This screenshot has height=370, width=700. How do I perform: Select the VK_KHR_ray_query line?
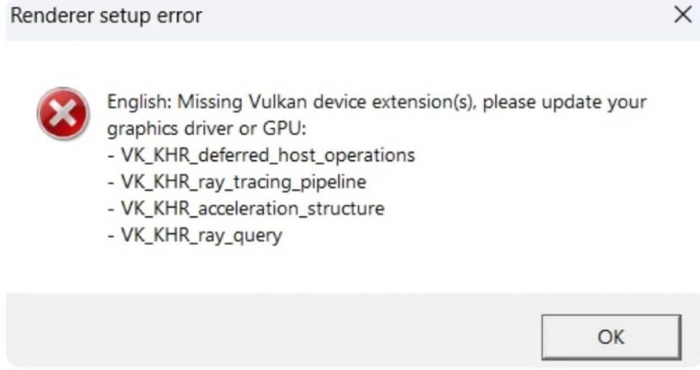pos(194,235)
